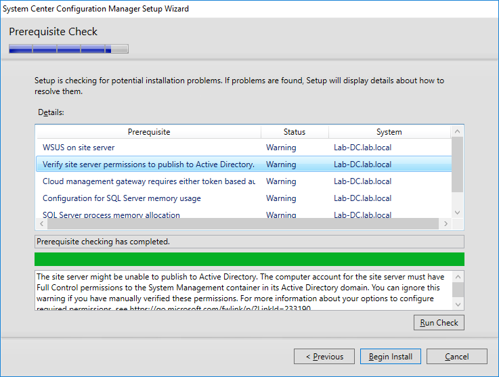Cancel the setup wizard
499x377 pixels.
(x=456, y=356)
